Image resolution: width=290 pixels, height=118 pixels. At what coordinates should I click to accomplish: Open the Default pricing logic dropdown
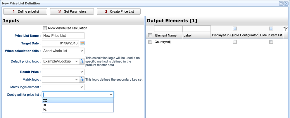(76, 61)
